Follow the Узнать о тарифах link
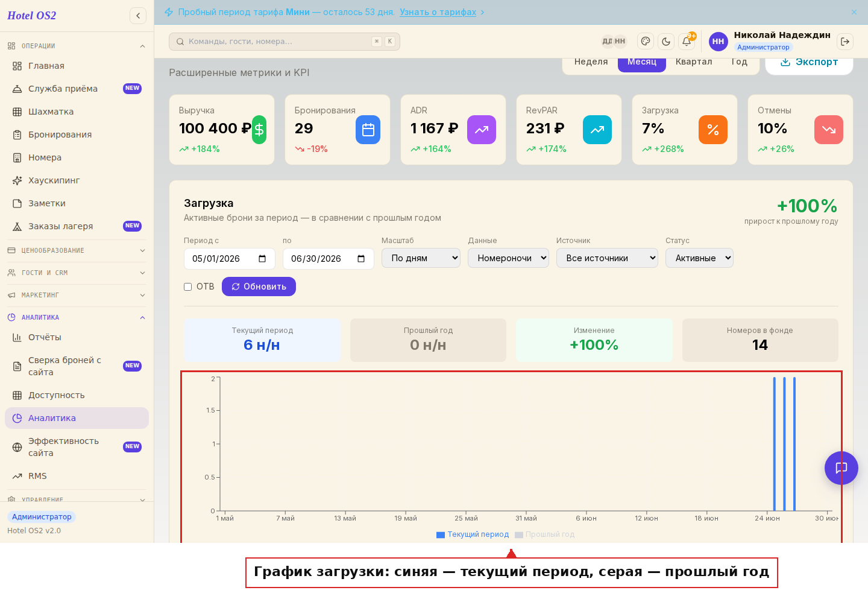 point(438,12)
